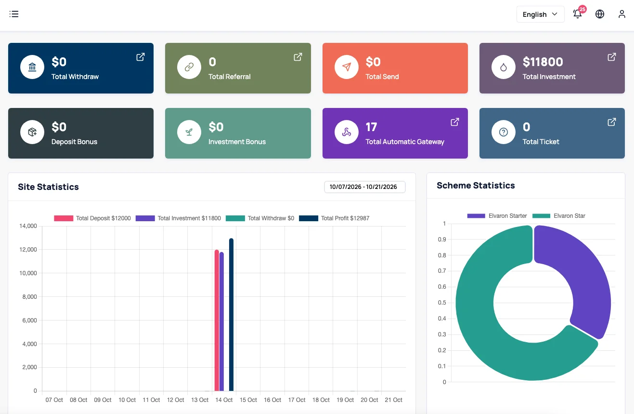Open the English language dropdown
This screenshot has width=634, height=414.
click(x=540, y=14)
